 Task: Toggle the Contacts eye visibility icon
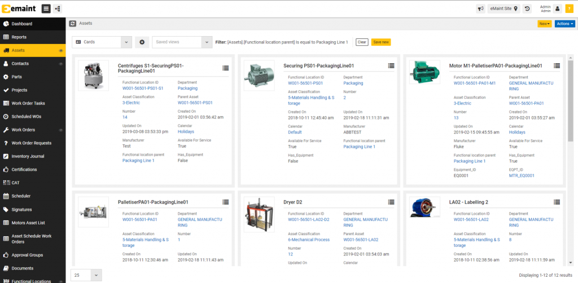pyautogui.click(x=60, y=64)
